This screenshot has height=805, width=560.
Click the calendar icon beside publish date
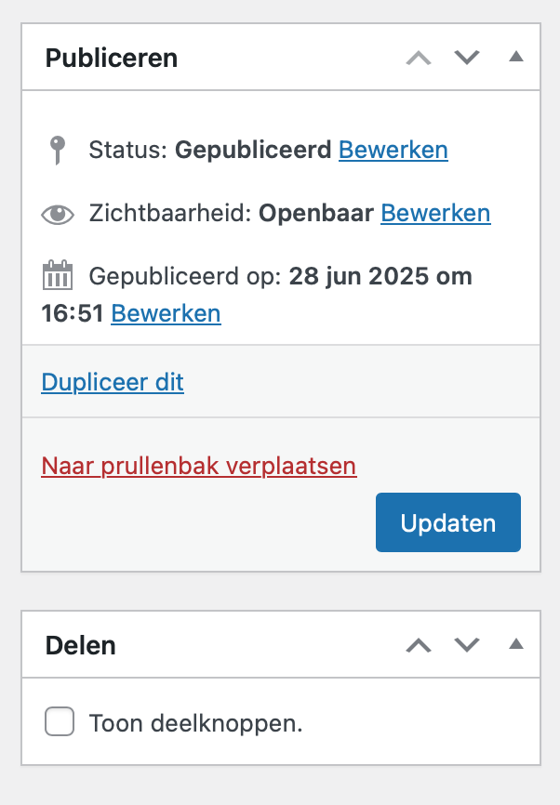[x=57, y=275]
